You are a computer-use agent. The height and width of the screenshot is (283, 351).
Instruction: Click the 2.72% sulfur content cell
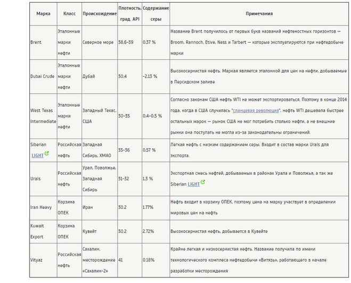(150, 231)
